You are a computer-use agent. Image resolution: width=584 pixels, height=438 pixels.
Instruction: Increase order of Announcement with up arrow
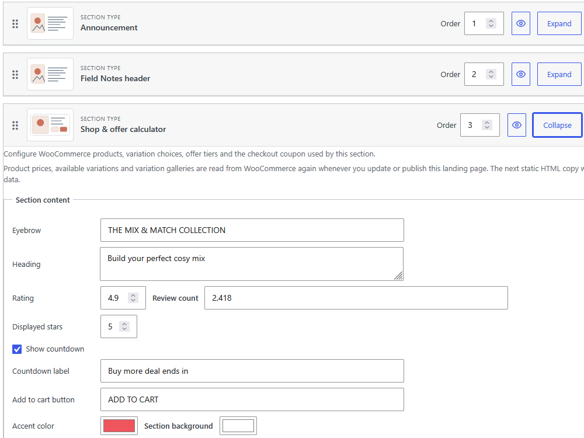pyautogui.click(x=491, y=21)
